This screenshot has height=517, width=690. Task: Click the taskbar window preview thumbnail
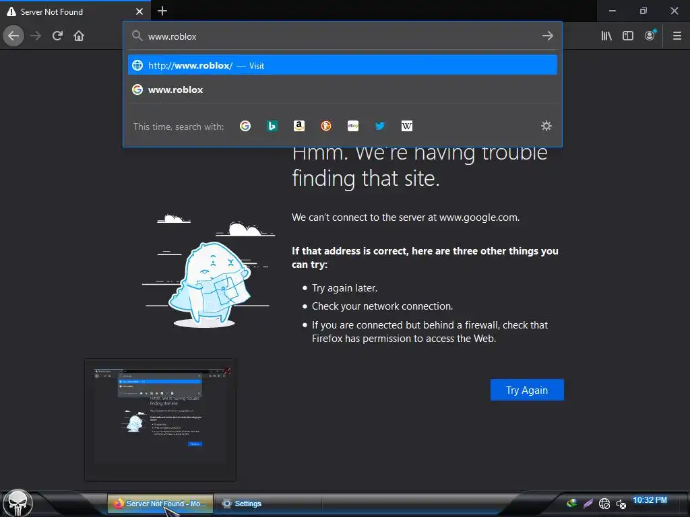(x=160, y=420)
